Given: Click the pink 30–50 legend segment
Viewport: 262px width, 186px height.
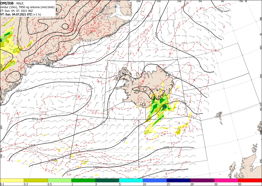Looking at the screenshot, I should coord(226,180).
